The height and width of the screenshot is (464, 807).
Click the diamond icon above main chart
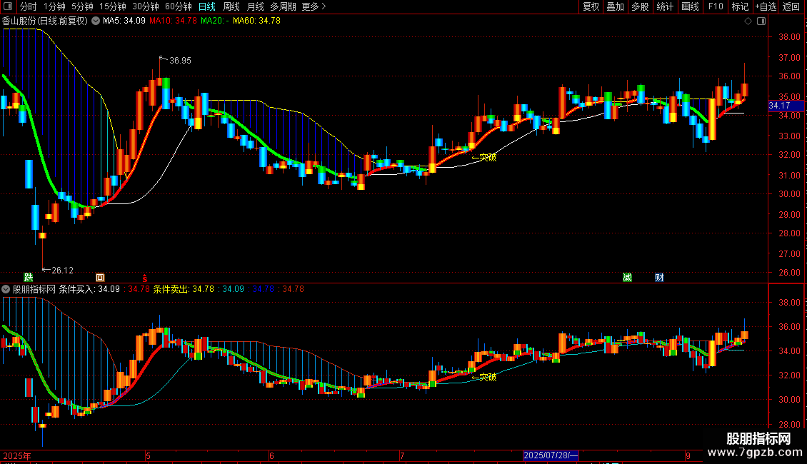748,21
